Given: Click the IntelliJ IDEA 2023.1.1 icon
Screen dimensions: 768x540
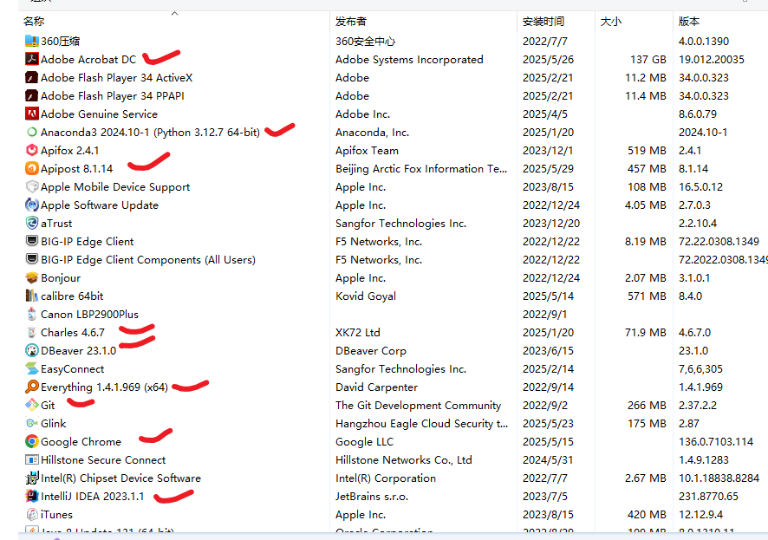Looking at the screenshot, I should pos(32,496).
